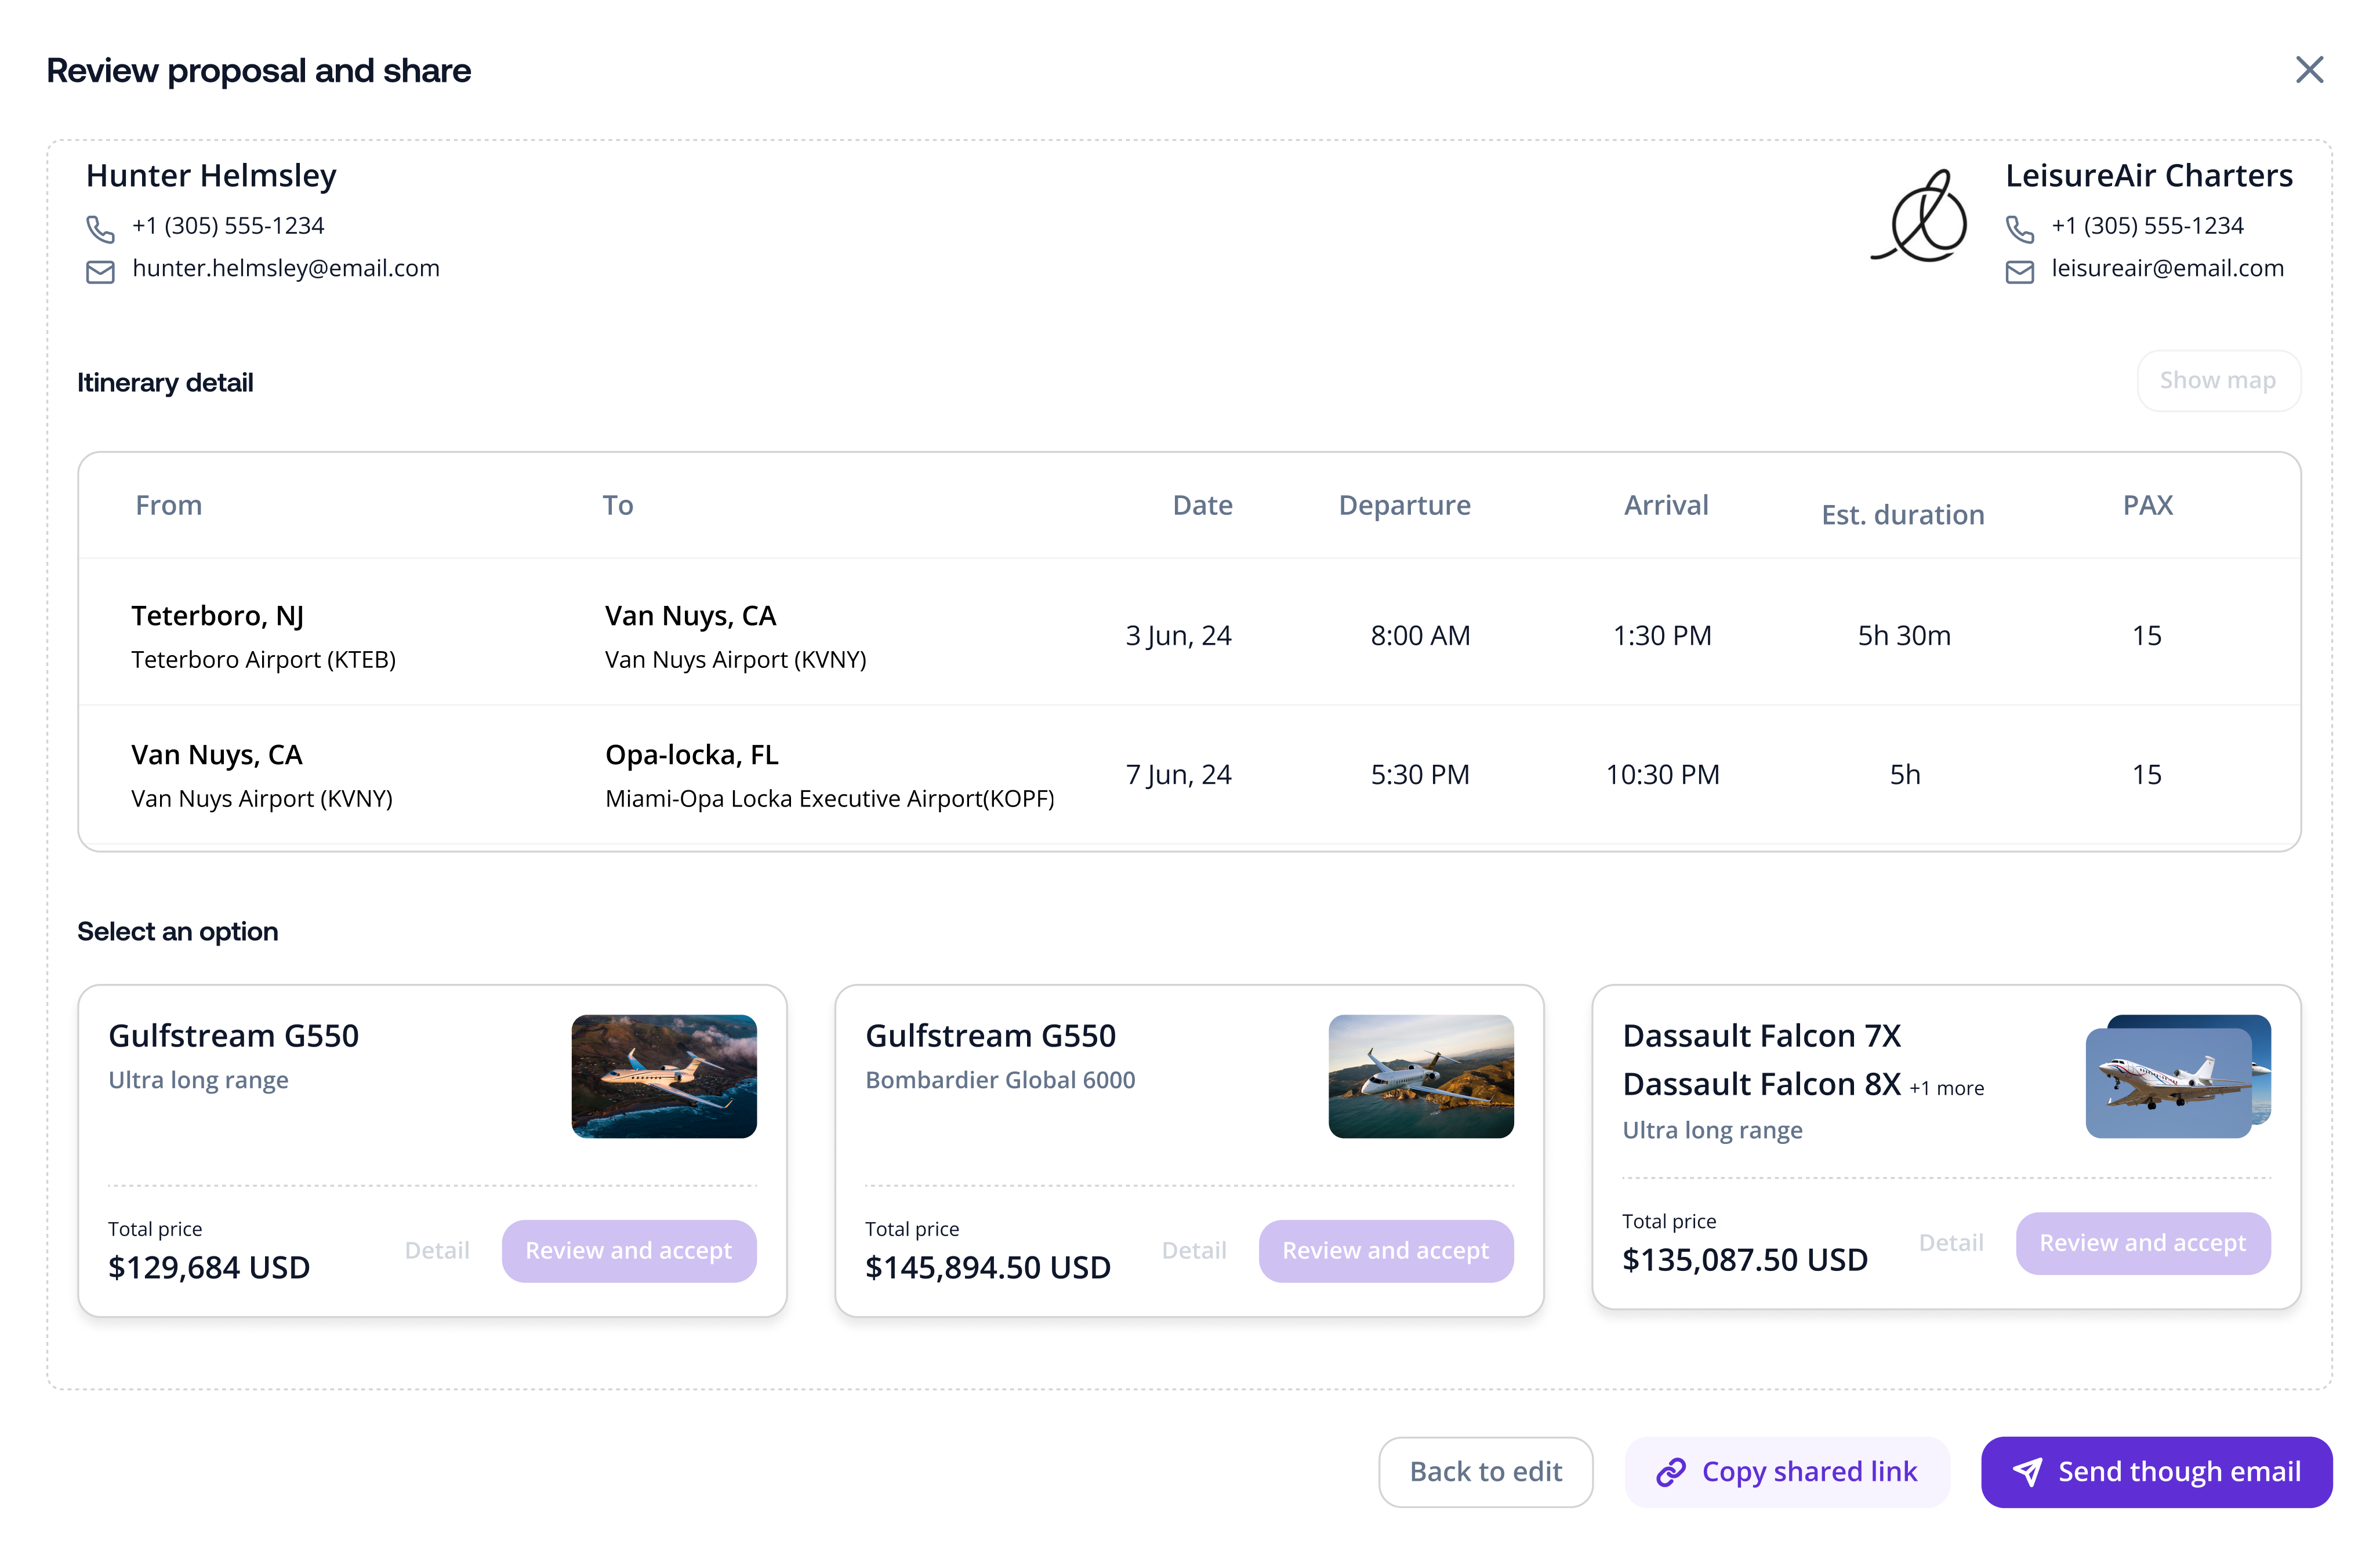The image size is (2380, 1555).
Task: Click Hunter Helmsley's phone icon
Action: [100, 229]
